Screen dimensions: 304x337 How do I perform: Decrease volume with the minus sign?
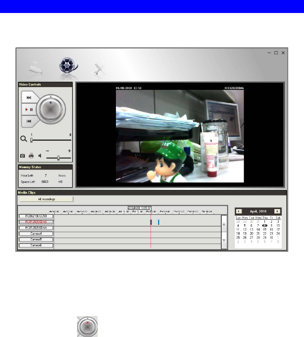48,151
